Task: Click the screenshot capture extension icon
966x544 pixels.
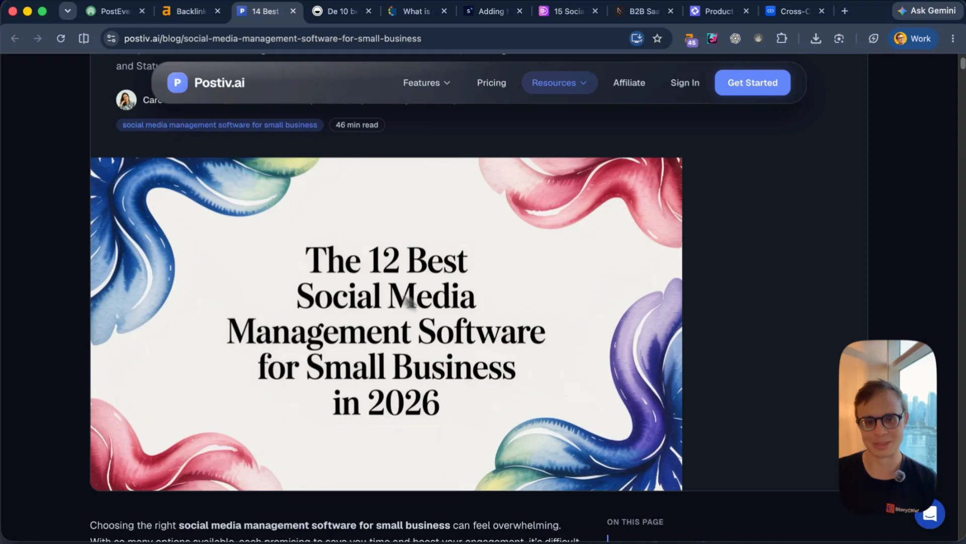Action: pyautogui.click(x=839, y=38)
